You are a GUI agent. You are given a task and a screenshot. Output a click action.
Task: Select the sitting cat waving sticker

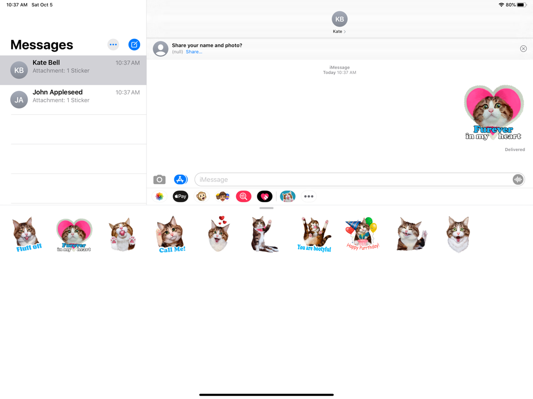click(x=264, y=235)
